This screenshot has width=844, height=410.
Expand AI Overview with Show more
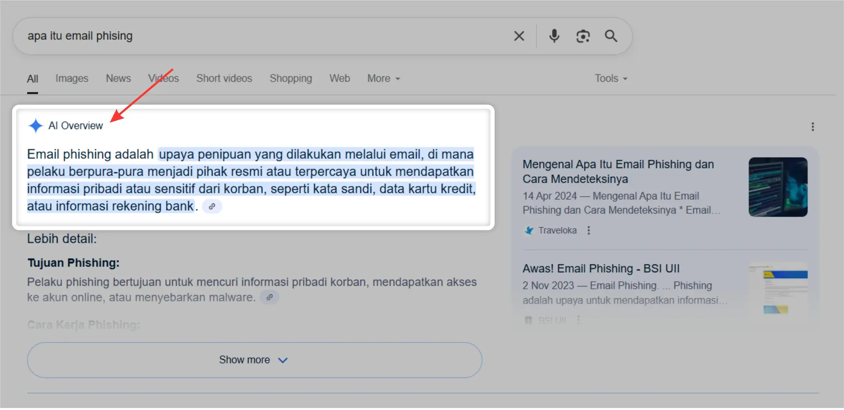click(255, 360)
